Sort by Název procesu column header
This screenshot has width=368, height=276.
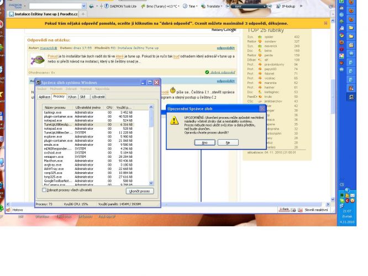(58, 108)
